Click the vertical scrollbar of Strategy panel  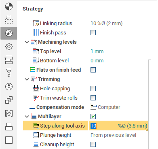click(x=150, y=104)
